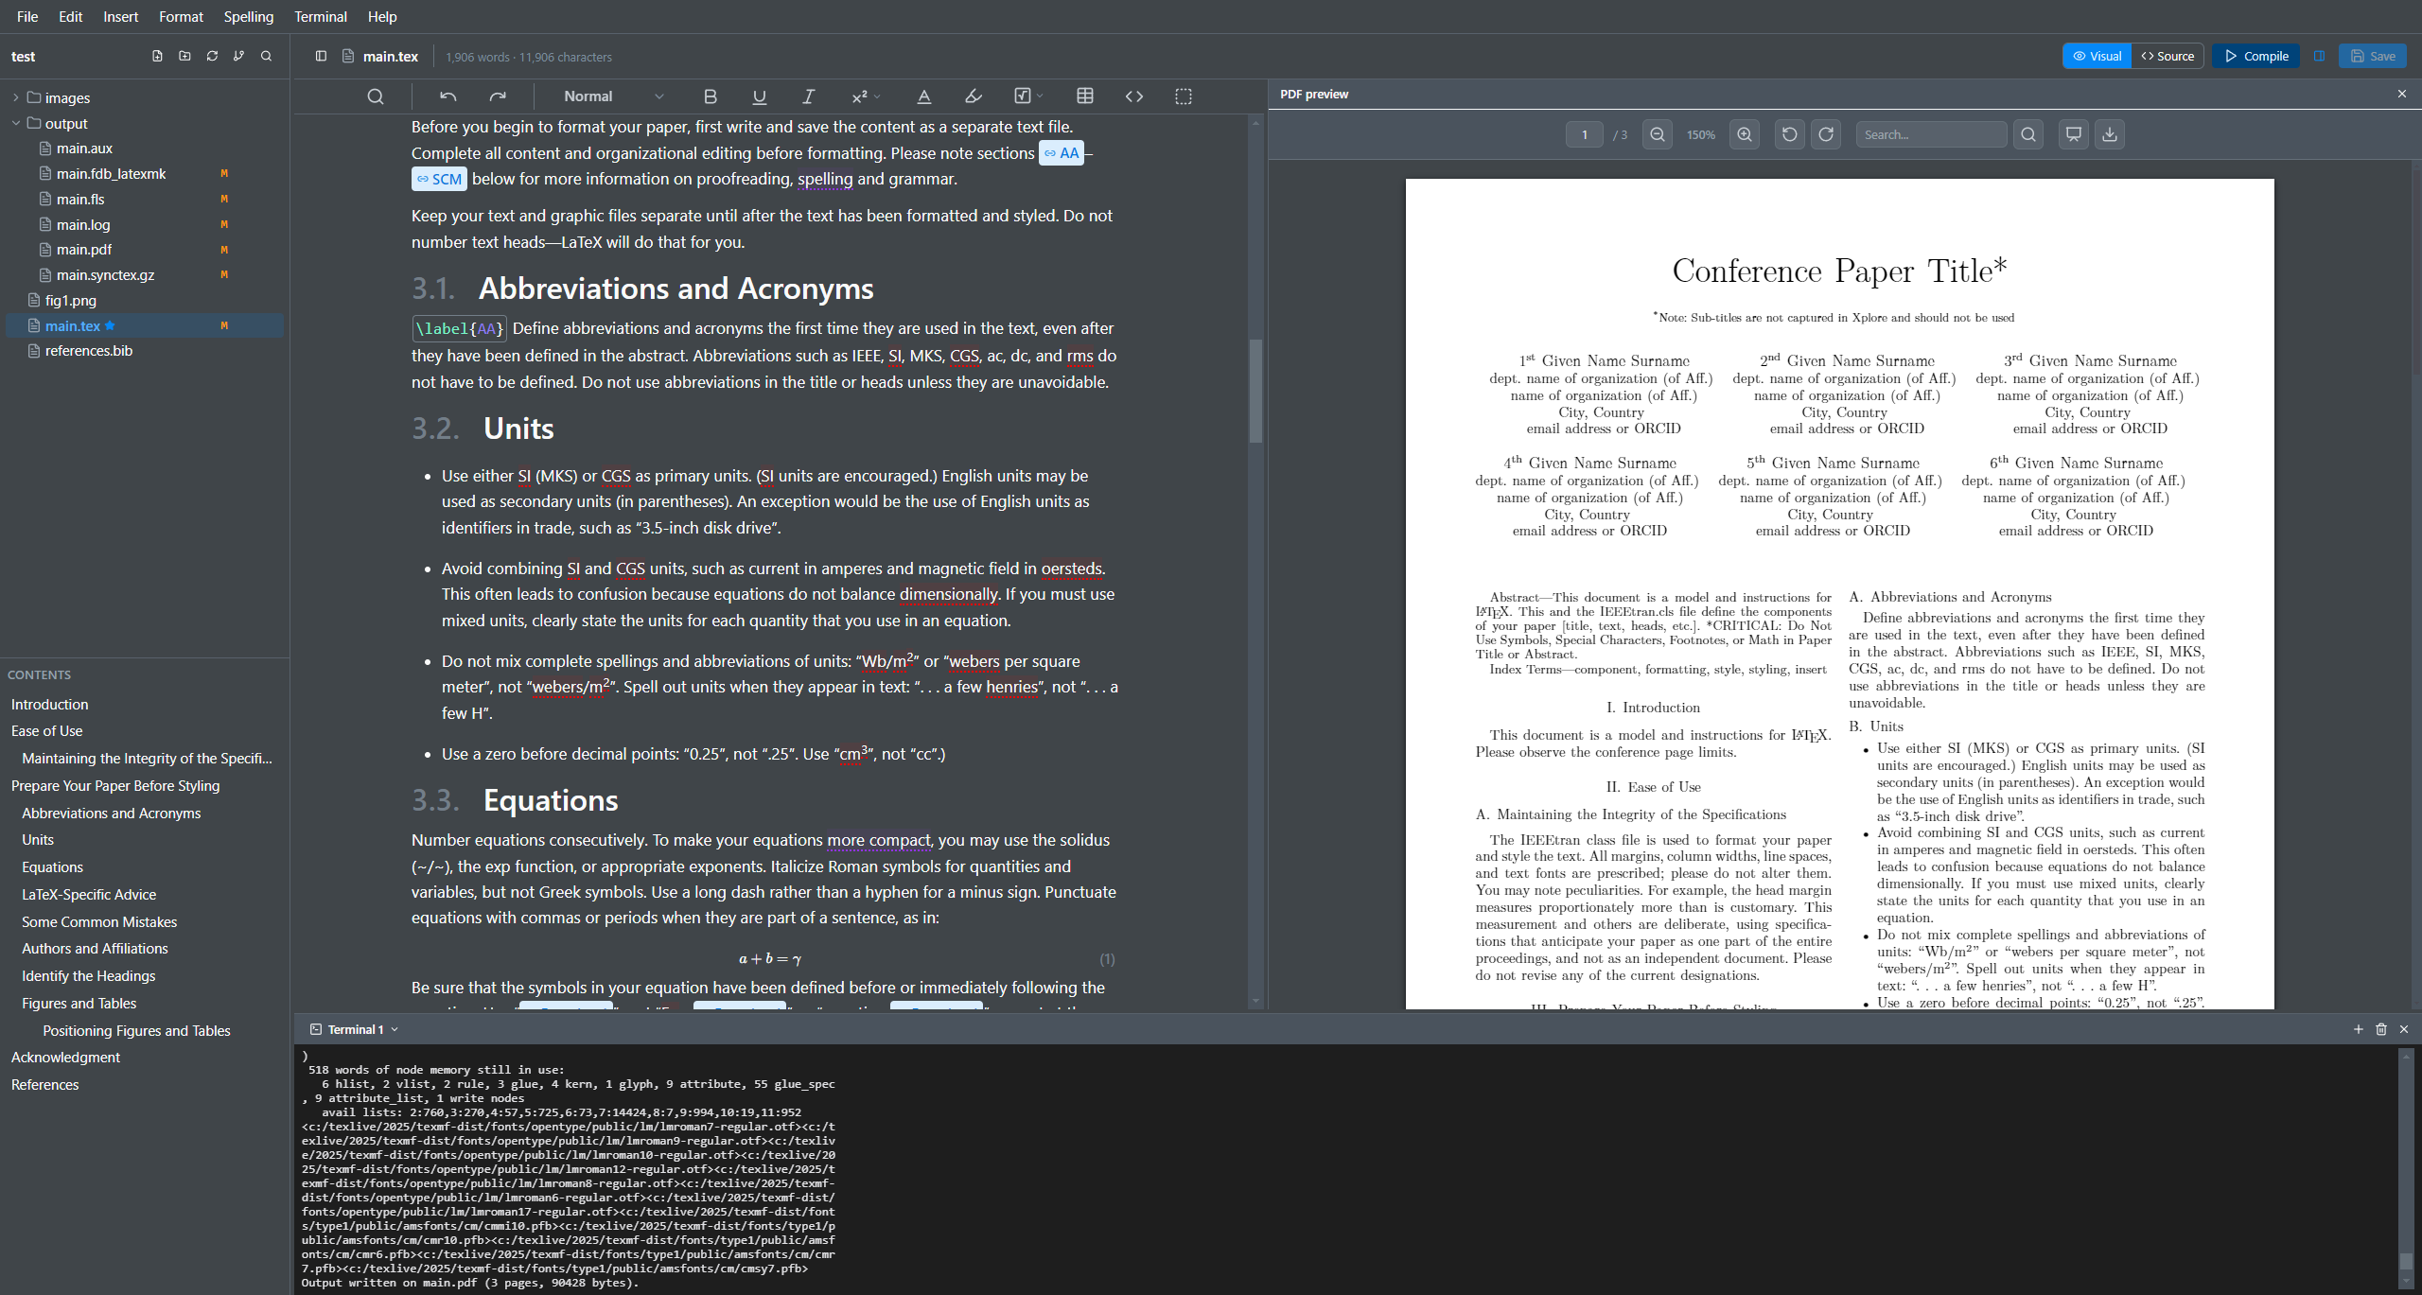Viewport: 2422px width, 1295px height.
Task: Click the PDF search text field
Action: pos(1931,134)
